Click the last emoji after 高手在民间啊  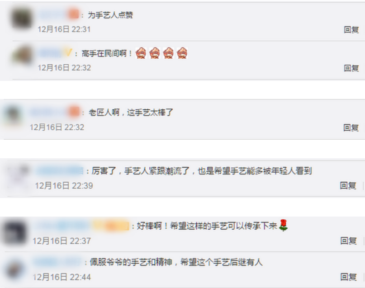coord(182,53)
